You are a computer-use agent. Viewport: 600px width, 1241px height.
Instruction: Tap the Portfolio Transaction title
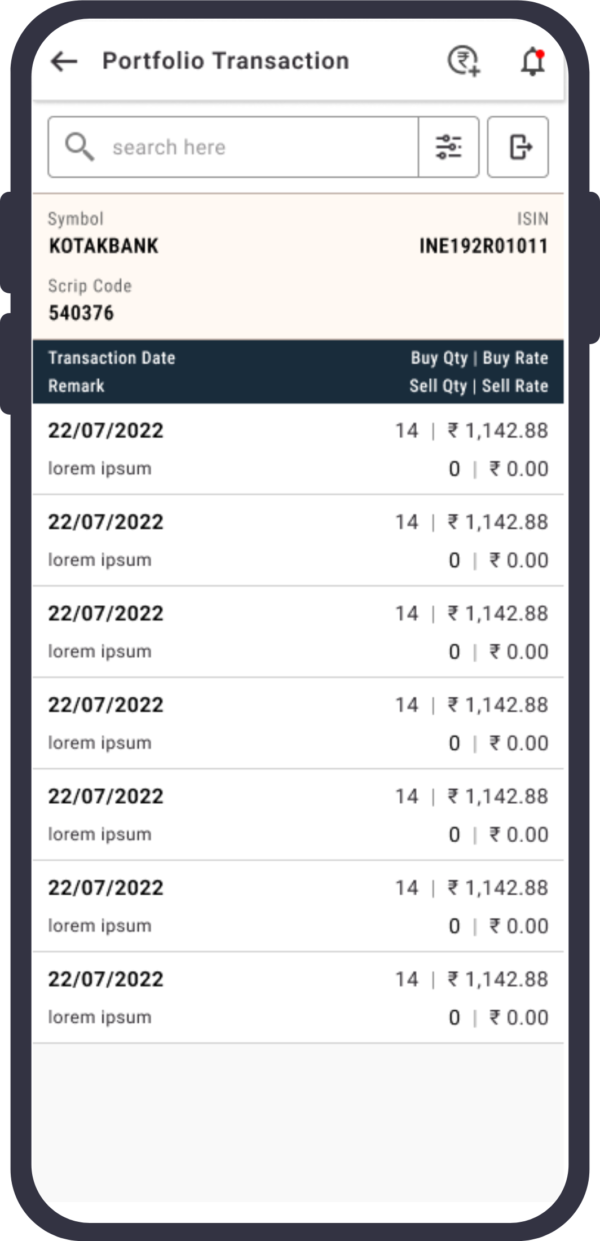(x=226, y=61)
